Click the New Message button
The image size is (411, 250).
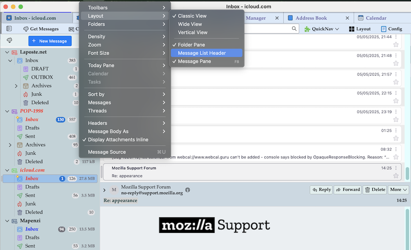50,41
